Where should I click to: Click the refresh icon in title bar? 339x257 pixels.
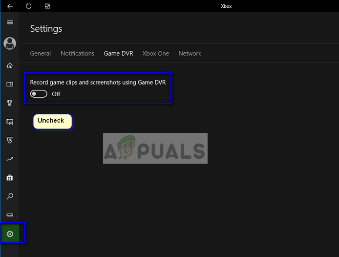point(28,6)
